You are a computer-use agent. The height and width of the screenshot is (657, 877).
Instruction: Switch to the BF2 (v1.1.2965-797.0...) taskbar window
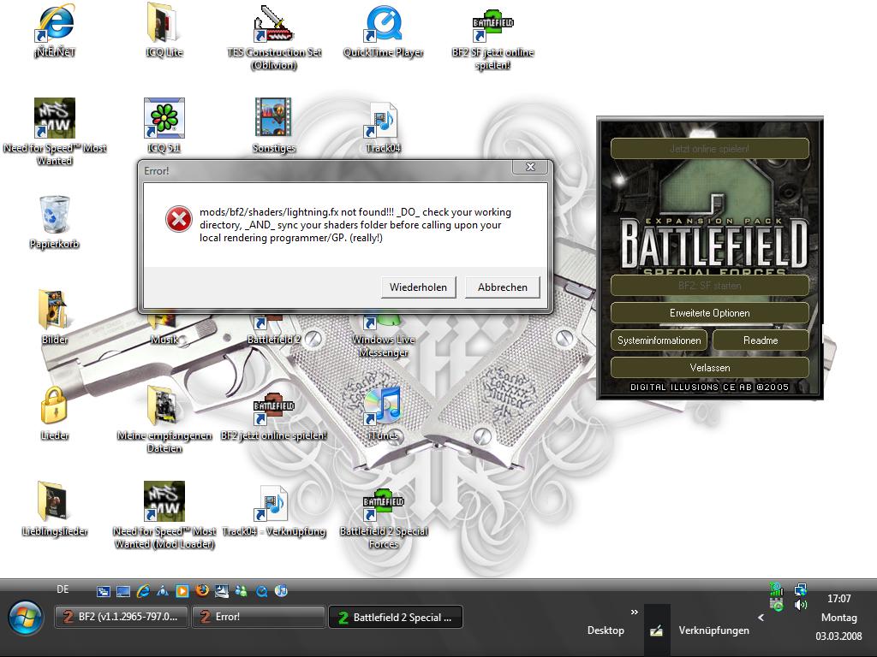[x=120, y=617]
